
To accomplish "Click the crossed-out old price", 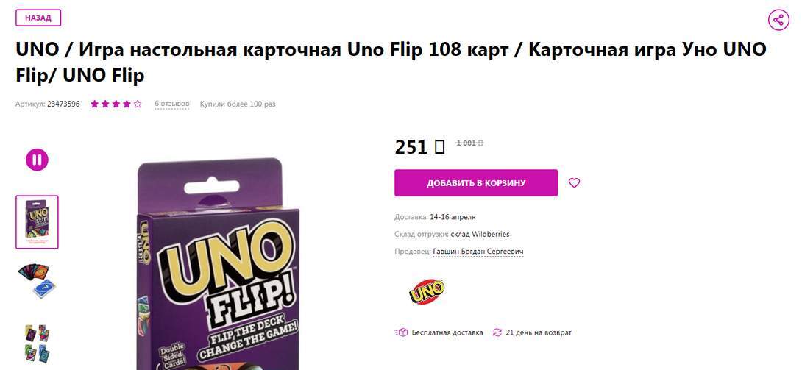I will (469, 143).
